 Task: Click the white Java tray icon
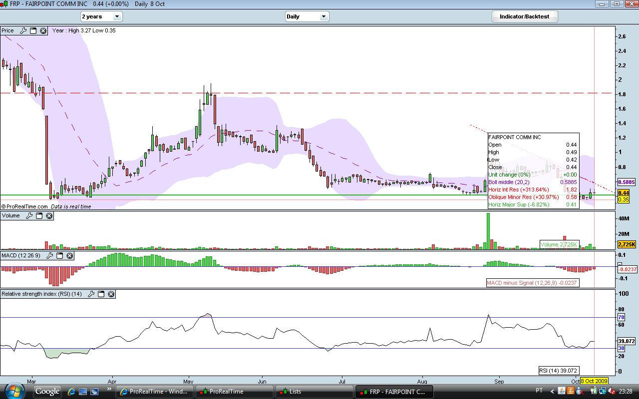click(561, 391)
